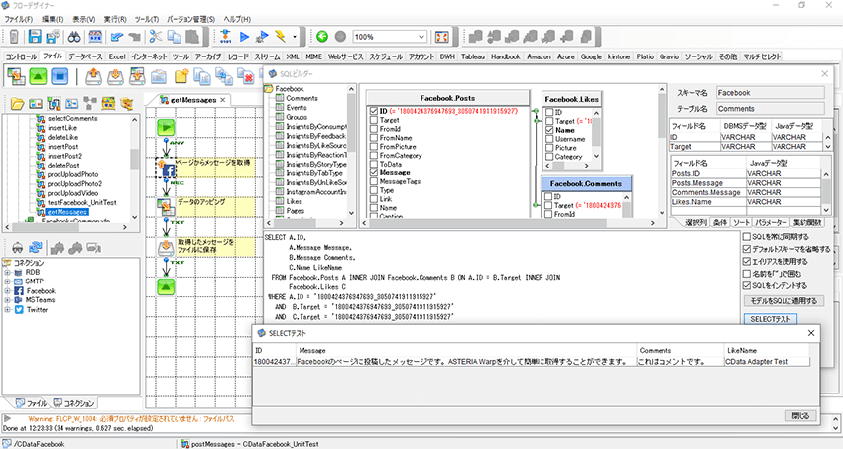Click the binoculars search icon
The width and height of the screenshot is (843, 449).
pyautogui.click(x=74, y=37)
